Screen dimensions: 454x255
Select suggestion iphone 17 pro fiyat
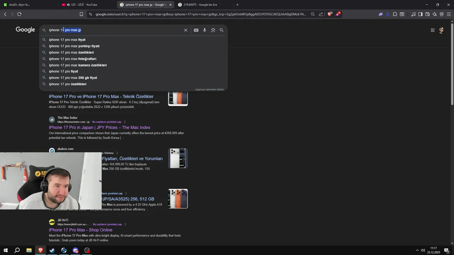coord(133,71)
